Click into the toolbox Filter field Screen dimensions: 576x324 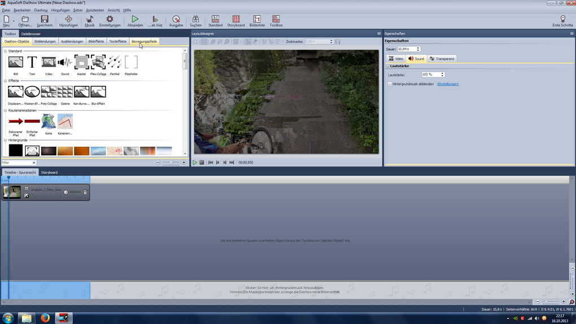coord(16,163)
